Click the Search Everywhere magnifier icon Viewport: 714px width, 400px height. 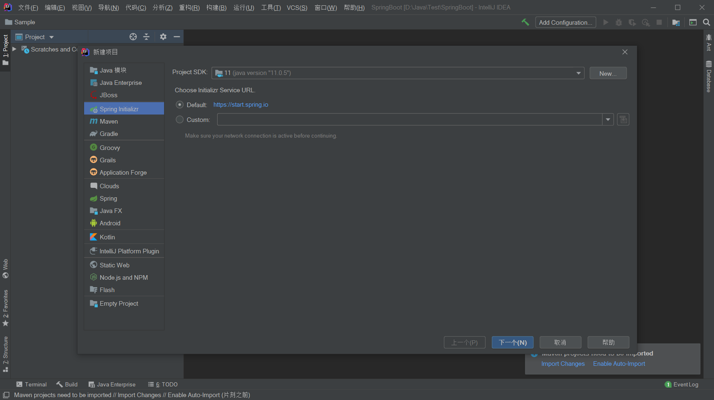point(707,22)
